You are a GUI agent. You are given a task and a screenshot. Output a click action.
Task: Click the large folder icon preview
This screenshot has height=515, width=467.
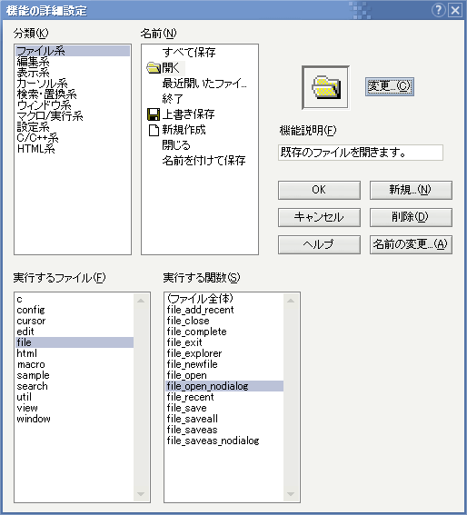tap(325, 87)
